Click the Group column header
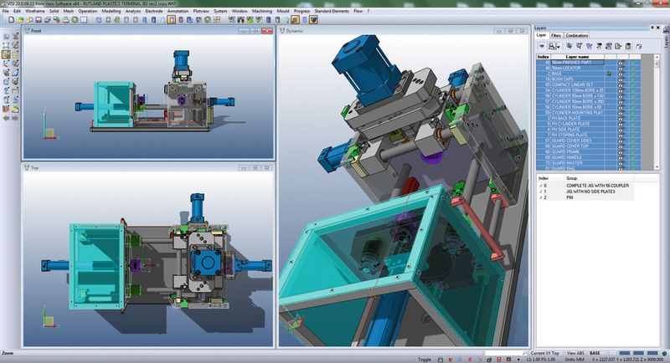Screen dimensions: 670x363 tap(572, 178)
